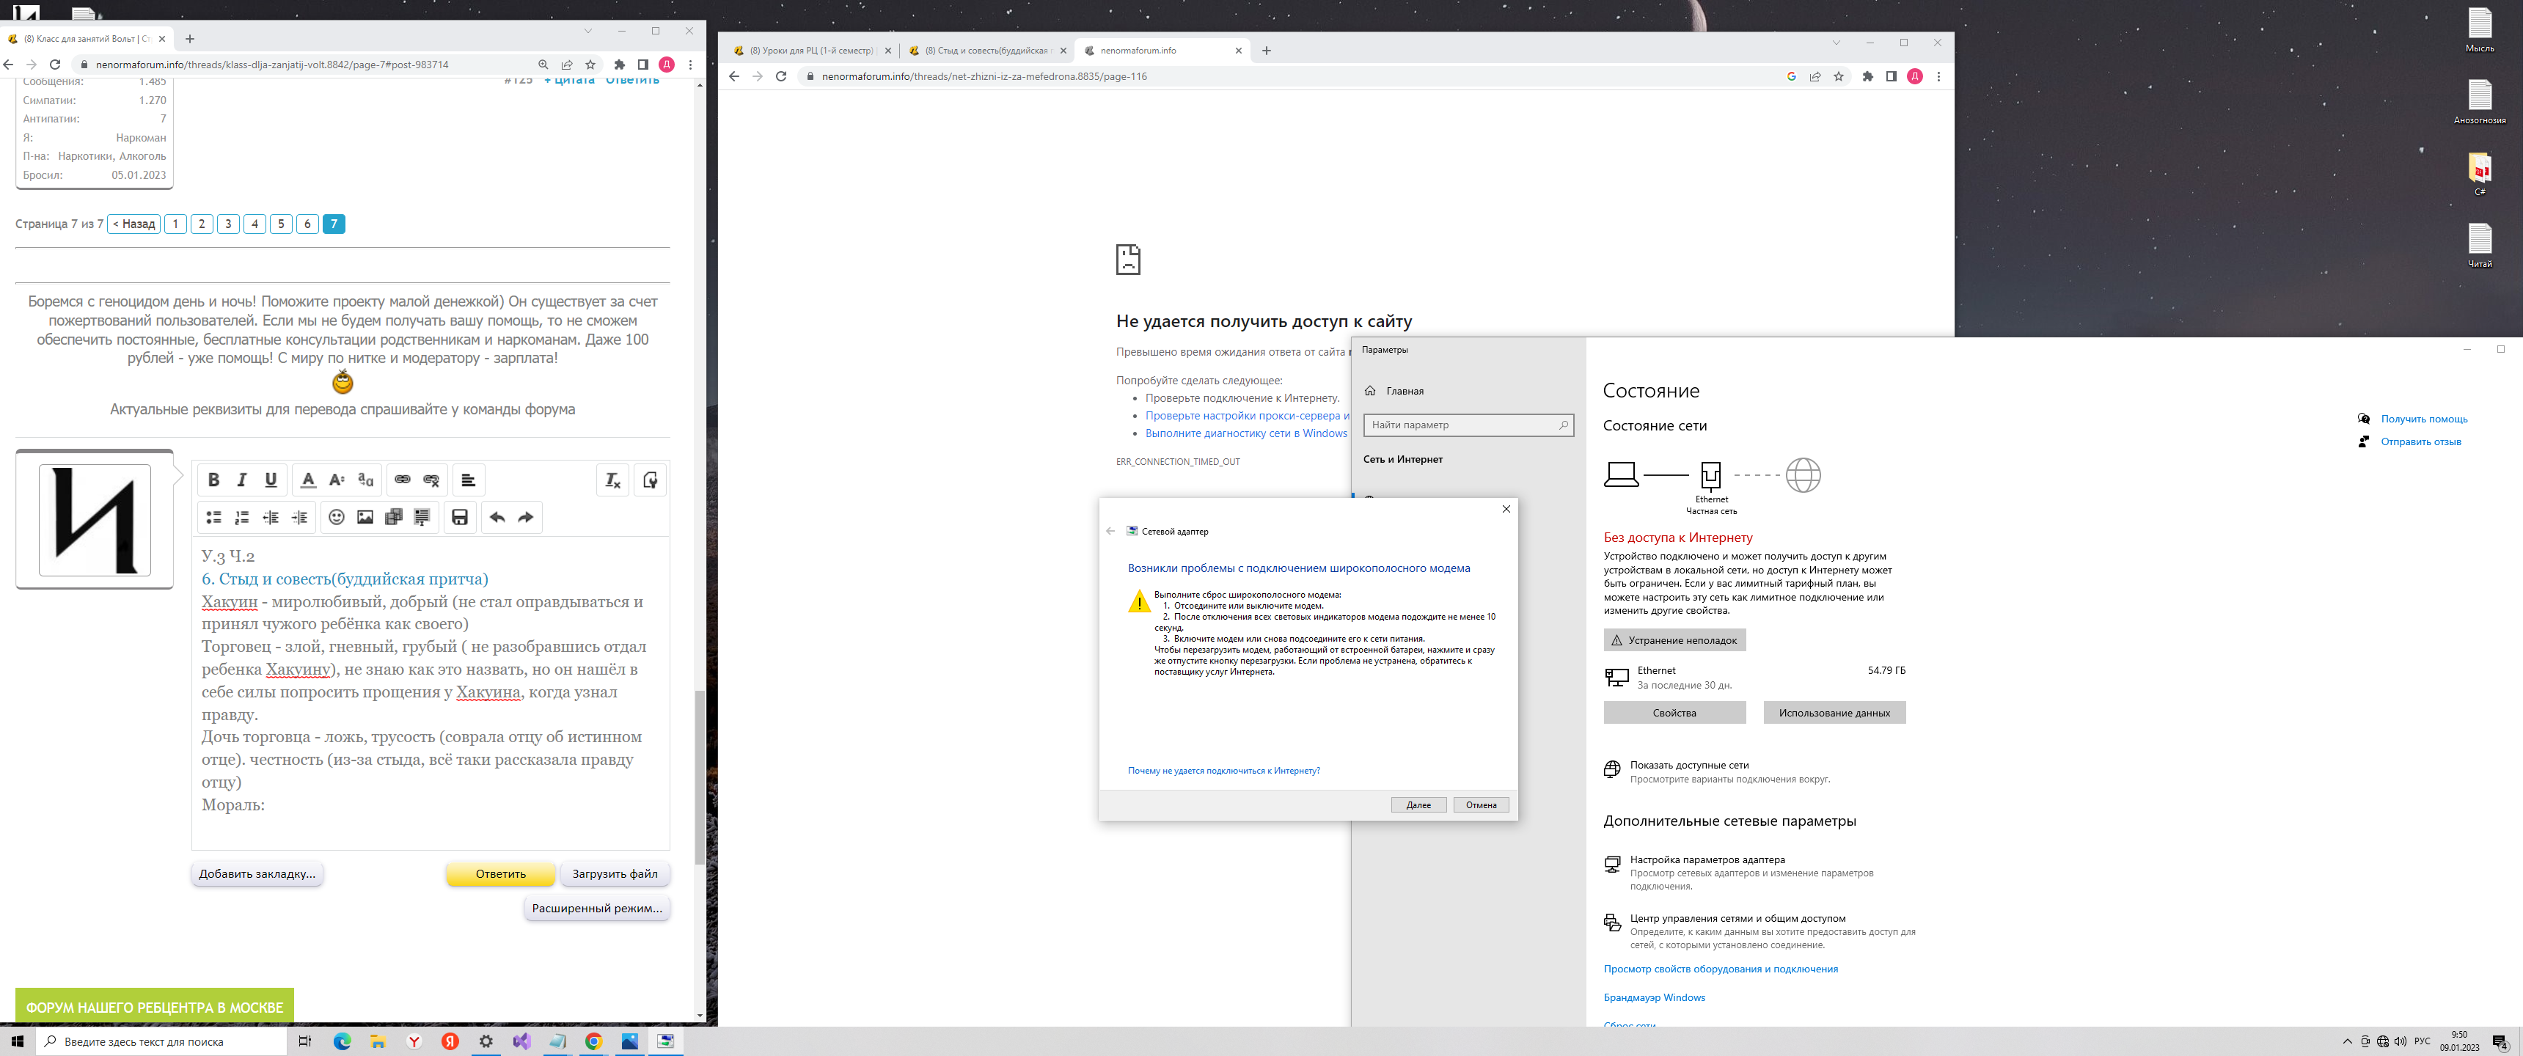The image size is (2523, 1056).
Task: Open the text alignment dropdown
Action: 468,480
